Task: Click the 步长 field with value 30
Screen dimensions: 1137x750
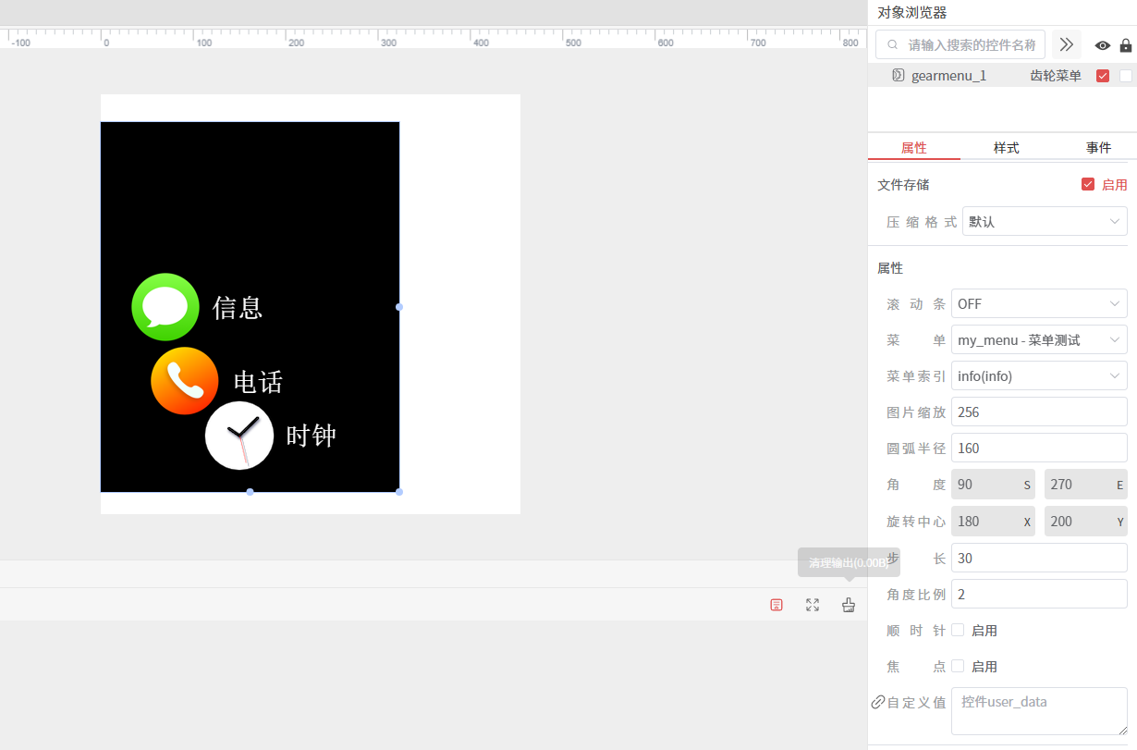Action: (1039, 558)
